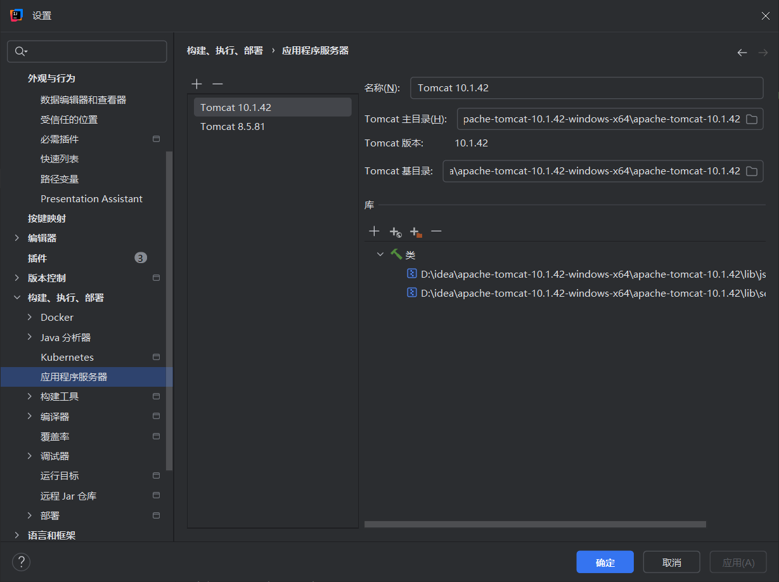Open the Kubernetes settings page

(67, 357)
